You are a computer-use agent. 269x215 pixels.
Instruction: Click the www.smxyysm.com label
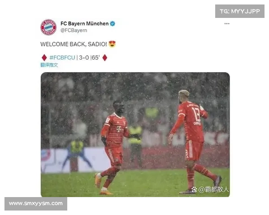click(x=36, y=204)
